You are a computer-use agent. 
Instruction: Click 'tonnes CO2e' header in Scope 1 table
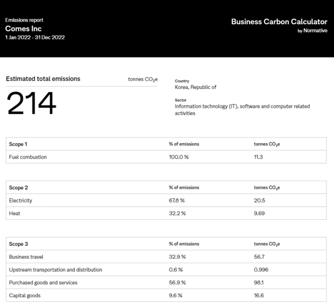click(267, 144)
